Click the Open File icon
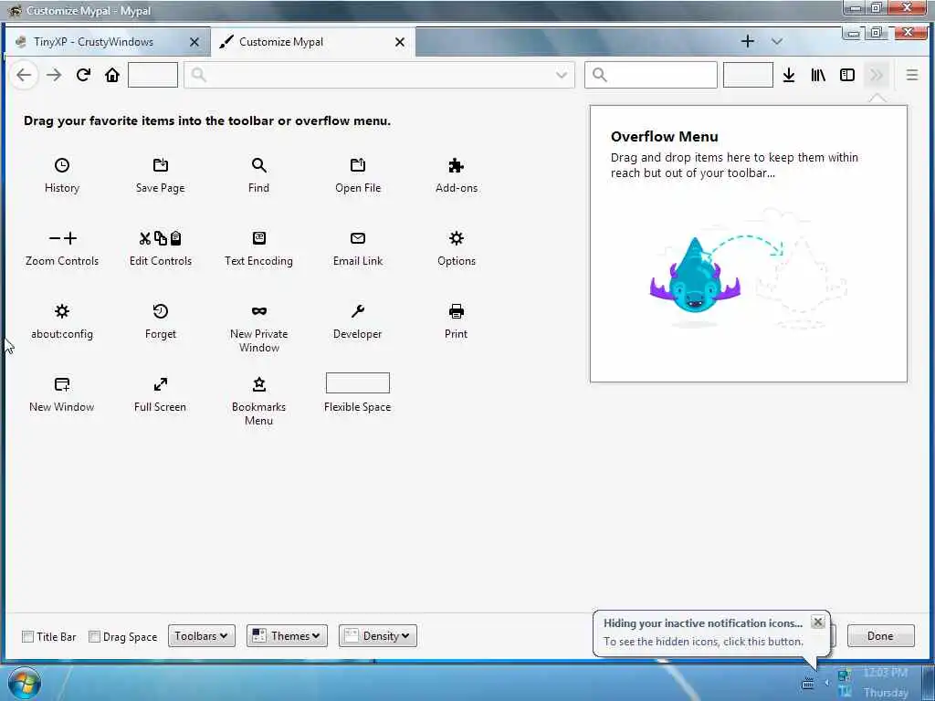The height and width of the screenshot is (701, 935). [358, 165]
